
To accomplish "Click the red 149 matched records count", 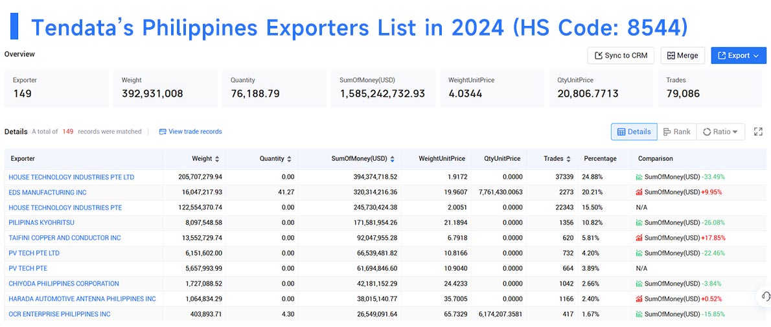I will coord(68,131).
